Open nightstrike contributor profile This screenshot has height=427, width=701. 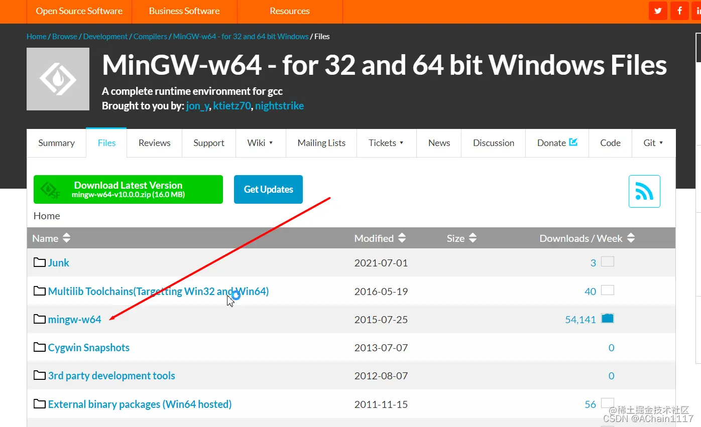point(279,106)
